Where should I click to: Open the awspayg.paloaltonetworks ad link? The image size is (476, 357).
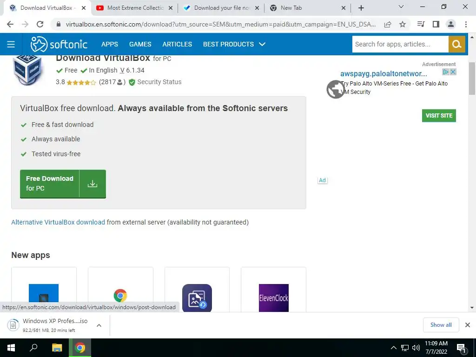click(x=383, y=74)
